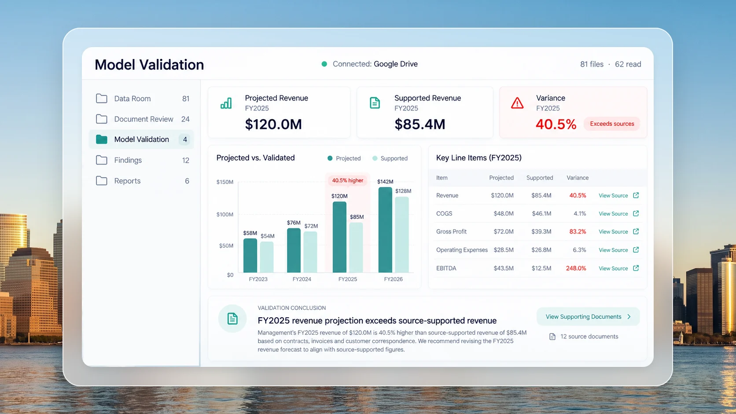
Task: Click the Projected Revenue bar chart icon
Action: [226, 103]
